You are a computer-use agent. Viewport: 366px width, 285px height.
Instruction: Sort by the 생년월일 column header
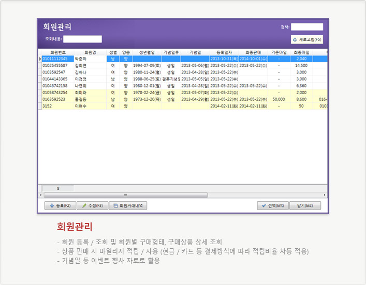click(147, 52)
